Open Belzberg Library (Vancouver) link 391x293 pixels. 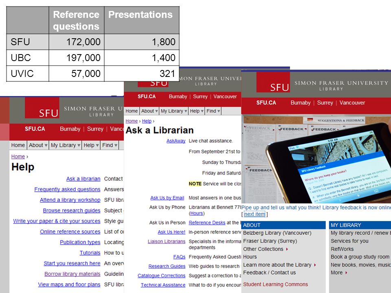point(277,233)
